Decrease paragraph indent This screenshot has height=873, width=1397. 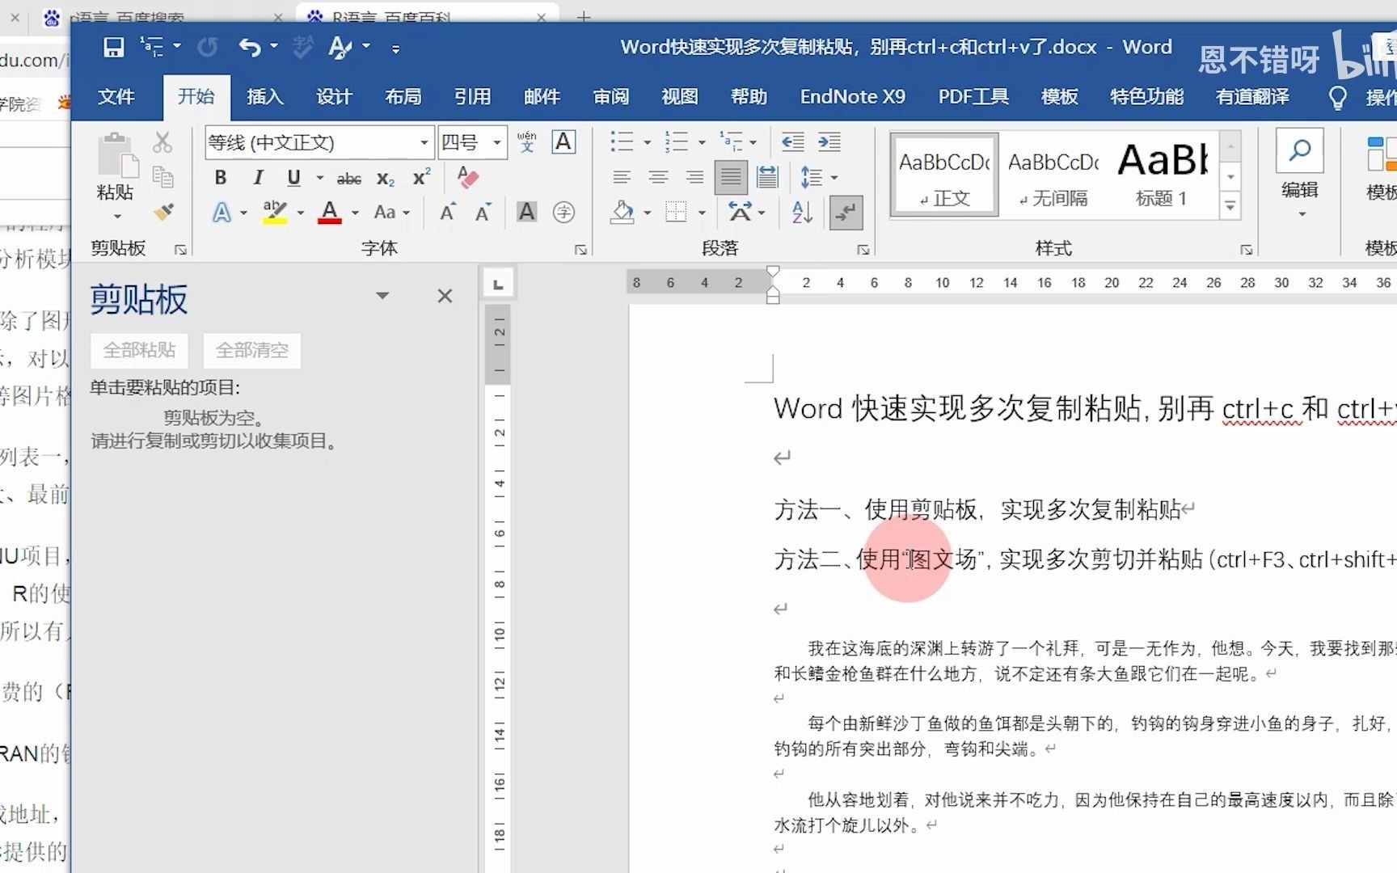[x=792, y=142]
